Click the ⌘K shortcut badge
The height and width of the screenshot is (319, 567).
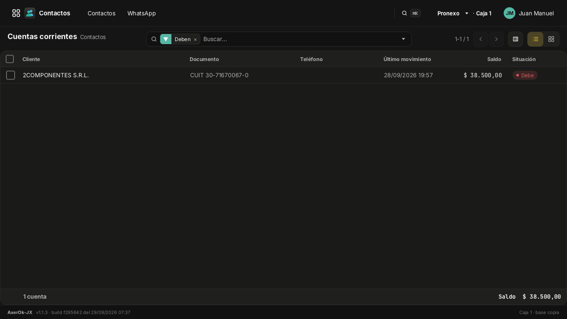pyautogui.click(x=415, y=13)
